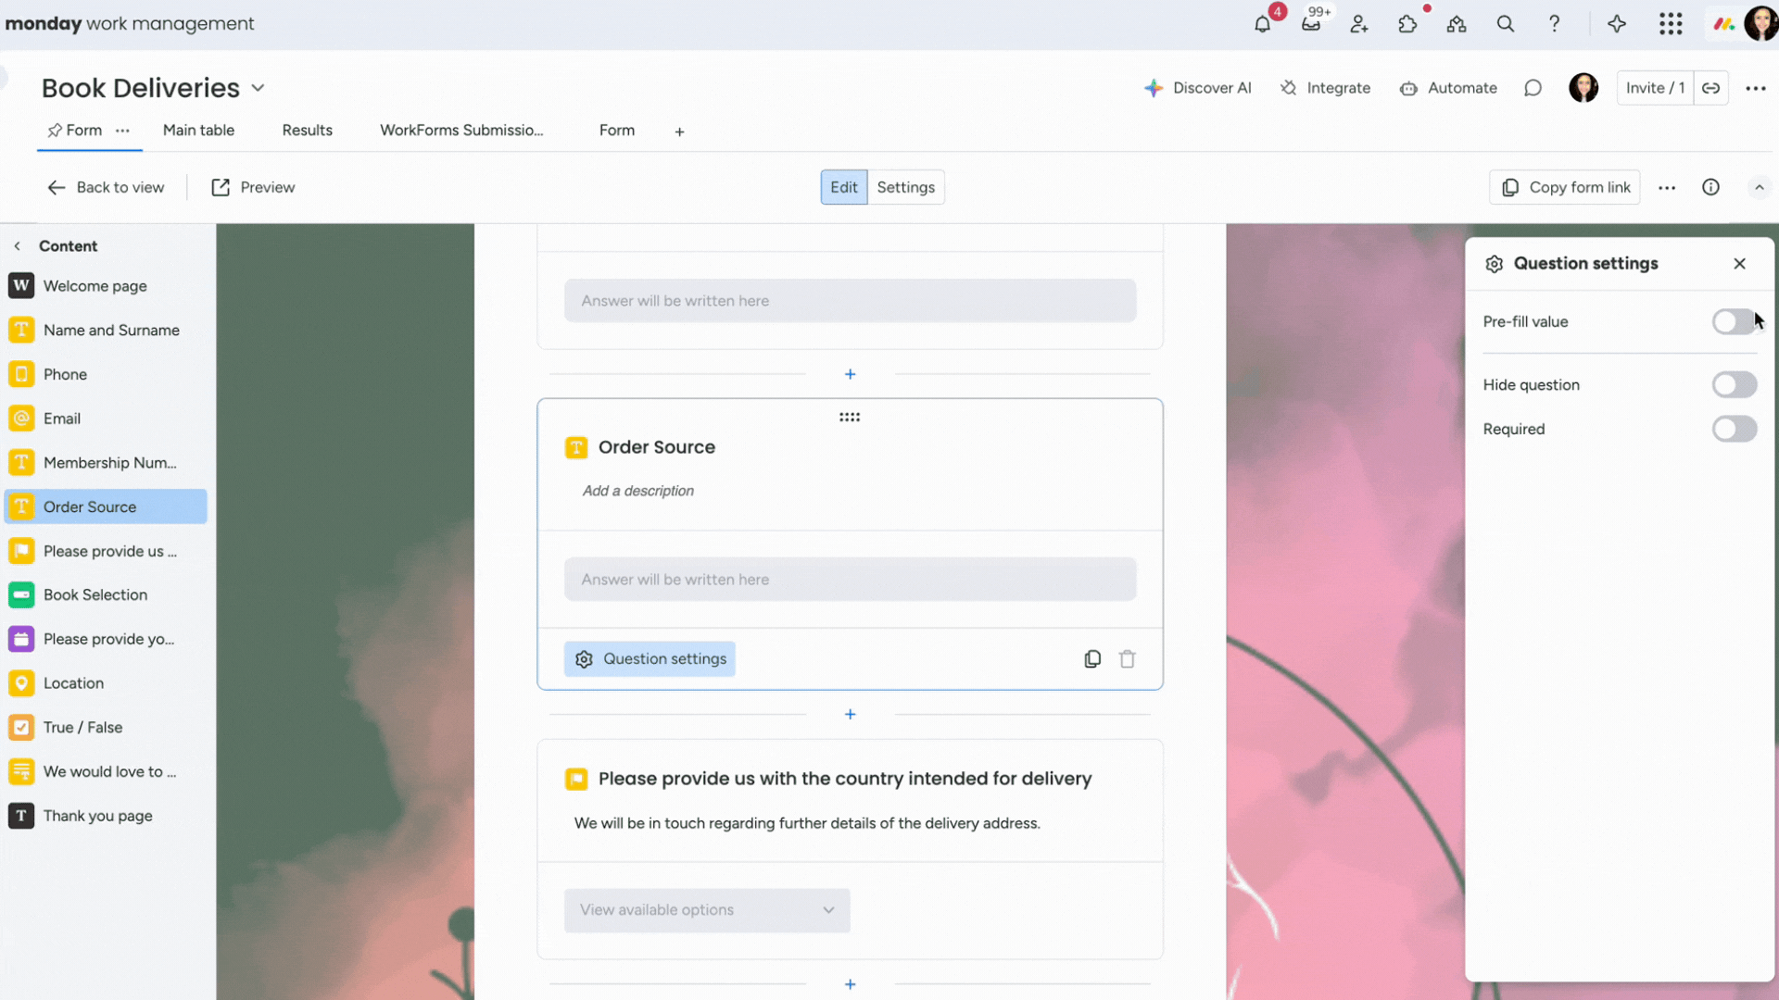Click Copy form link button

1564,187
